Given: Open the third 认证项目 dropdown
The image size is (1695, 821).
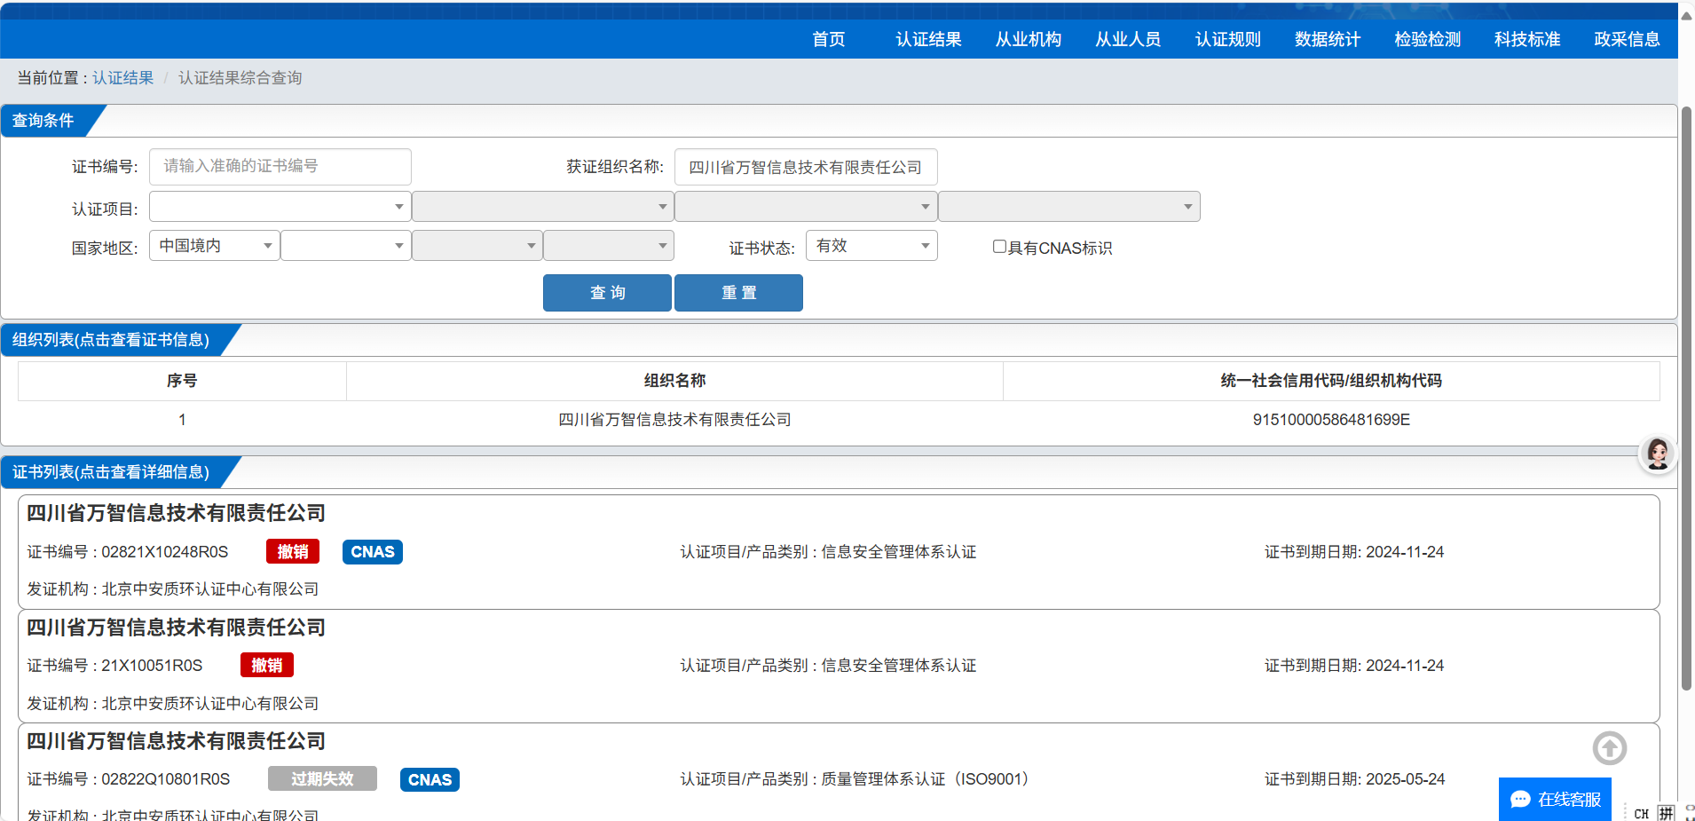Looking at the screenshot, I should click(x=806, y=207).
